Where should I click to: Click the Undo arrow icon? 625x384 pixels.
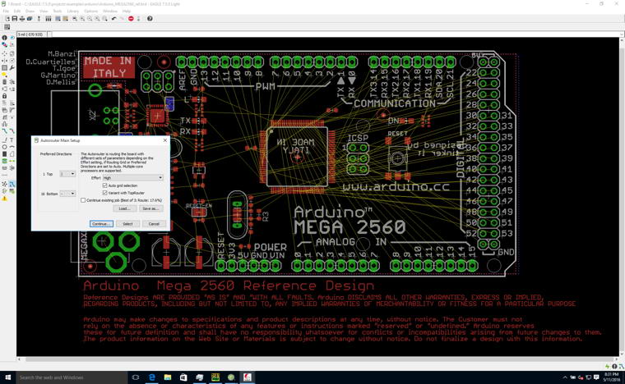114,19
